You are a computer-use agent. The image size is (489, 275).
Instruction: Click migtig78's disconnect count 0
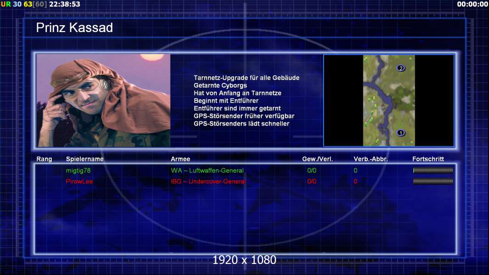356,170
